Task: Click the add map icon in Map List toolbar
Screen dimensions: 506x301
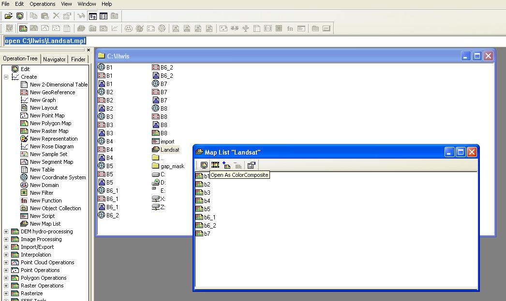Action: pos(226,165)
